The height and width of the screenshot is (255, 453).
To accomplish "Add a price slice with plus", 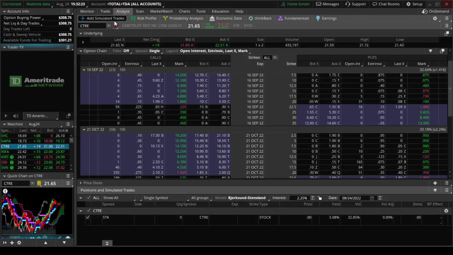I will tap(435, 183).
